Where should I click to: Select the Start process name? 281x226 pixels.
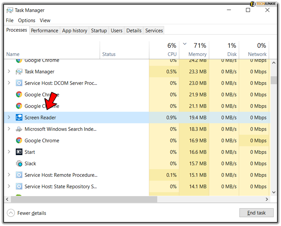point(30,152)
